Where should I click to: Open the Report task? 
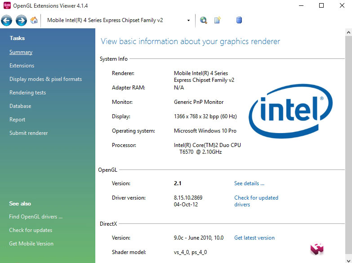tap(17, 120)
